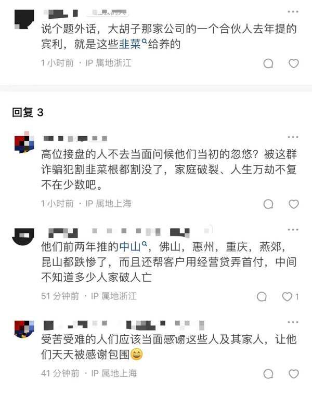
Task: Reply to the 41 分钟前 comment
Action: (268, 374)
